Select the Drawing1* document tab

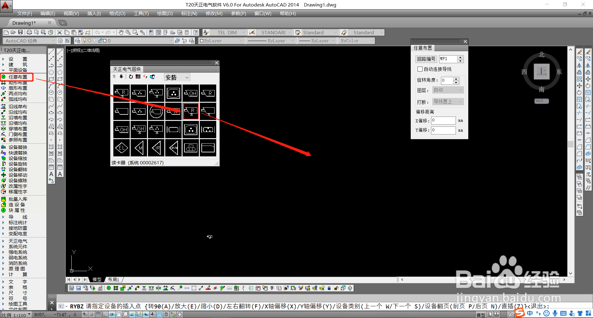coord(24,23)
